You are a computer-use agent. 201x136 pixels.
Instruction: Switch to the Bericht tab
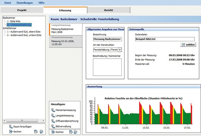tap(108, 10)
